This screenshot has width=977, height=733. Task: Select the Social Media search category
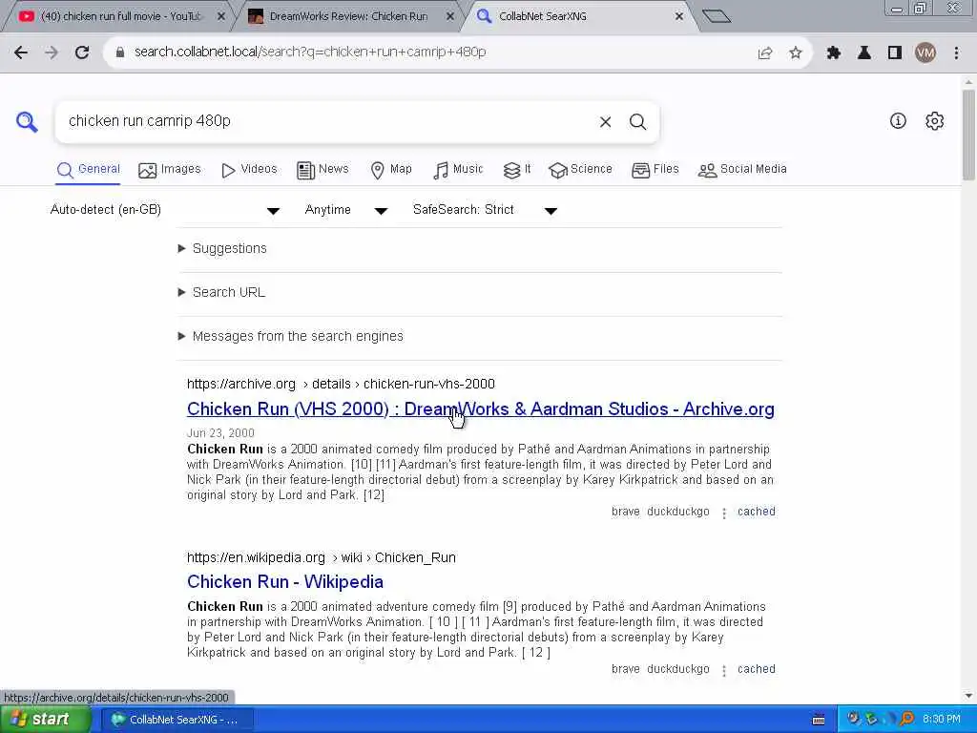coord(742,170)
